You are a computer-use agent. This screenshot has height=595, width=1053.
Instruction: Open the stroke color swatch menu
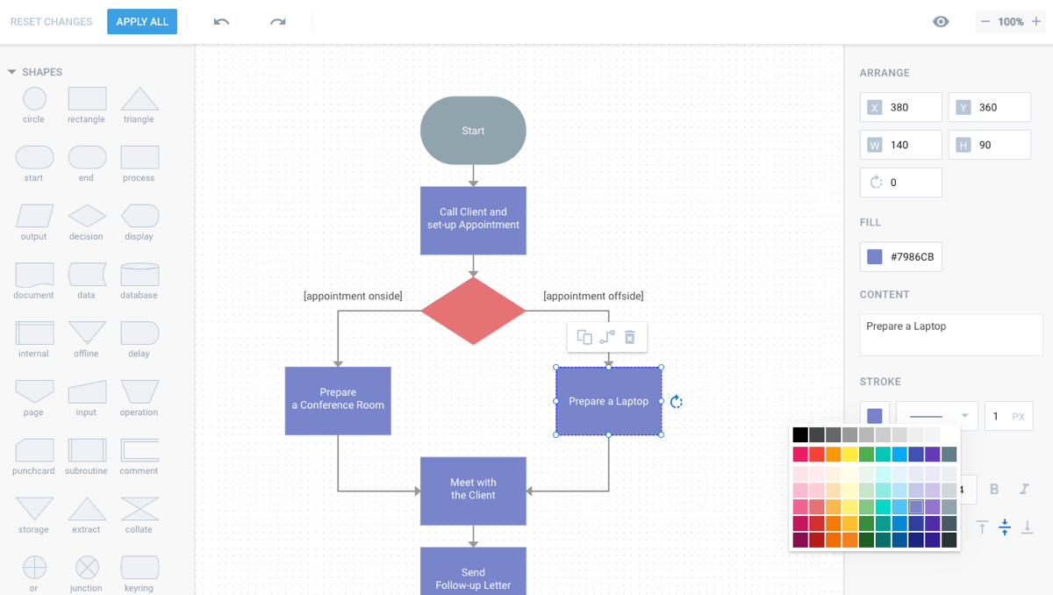click(874, 416)
